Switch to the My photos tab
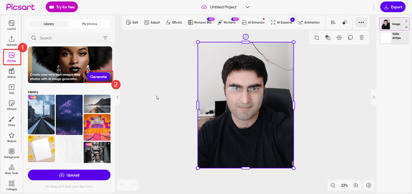412x194 pixels. (89, 24)
